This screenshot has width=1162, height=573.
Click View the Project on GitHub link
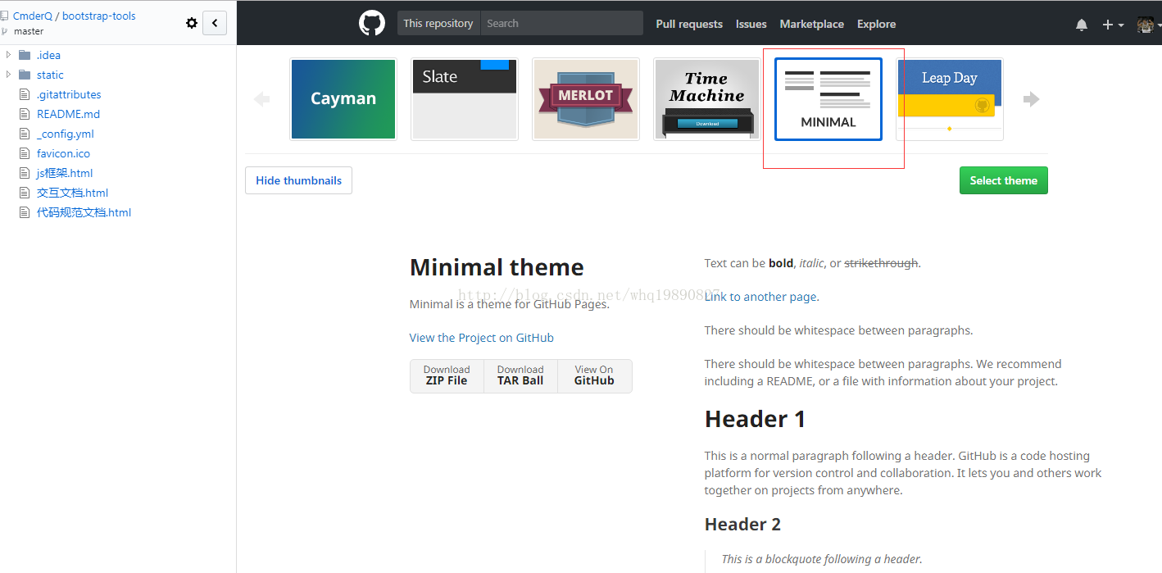(482, 338)
